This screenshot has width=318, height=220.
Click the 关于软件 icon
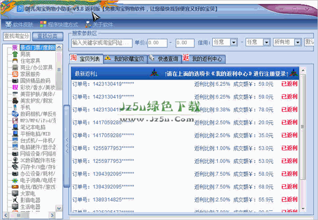pos(88,24)
